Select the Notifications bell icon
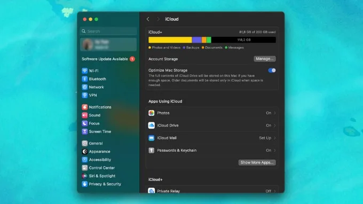 pyautogui.click(x=85, y=107)
